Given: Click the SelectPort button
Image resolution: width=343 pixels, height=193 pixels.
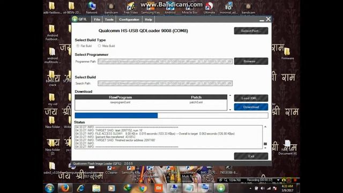Looking at the screenshot, I should tap(251, 31).
